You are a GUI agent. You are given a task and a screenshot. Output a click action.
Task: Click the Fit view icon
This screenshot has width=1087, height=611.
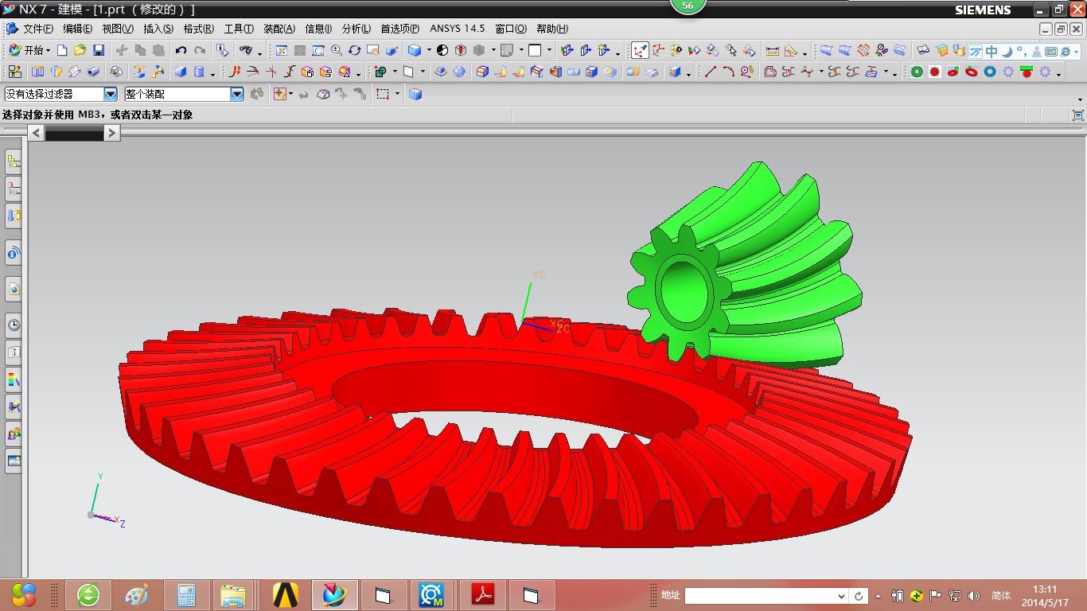point(281,50)
